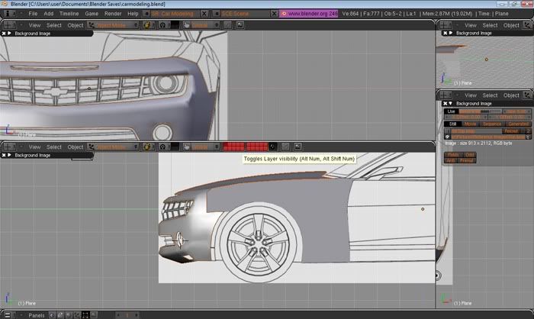Toggle the Use background image button

coord(452,111)
